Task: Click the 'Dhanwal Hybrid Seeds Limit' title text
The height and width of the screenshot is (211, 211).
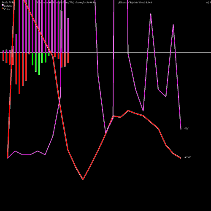Action: [x=135, y=3]
